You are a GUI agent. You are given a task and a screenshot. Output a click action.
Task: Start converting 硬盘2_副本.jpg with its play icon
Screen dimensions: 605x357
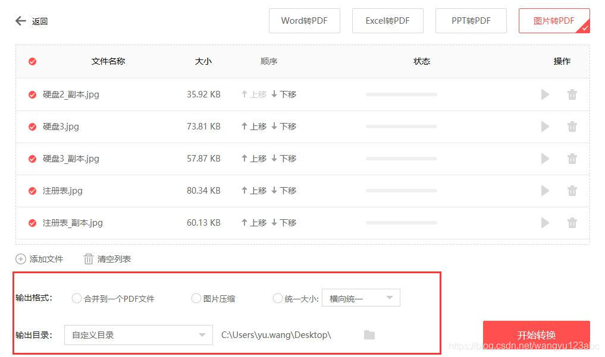click(x=545, y=94)
